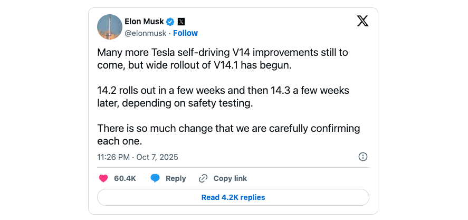Click the 60.4K likes count
This screenshot has width=468, height=220.
pos(125,178)
